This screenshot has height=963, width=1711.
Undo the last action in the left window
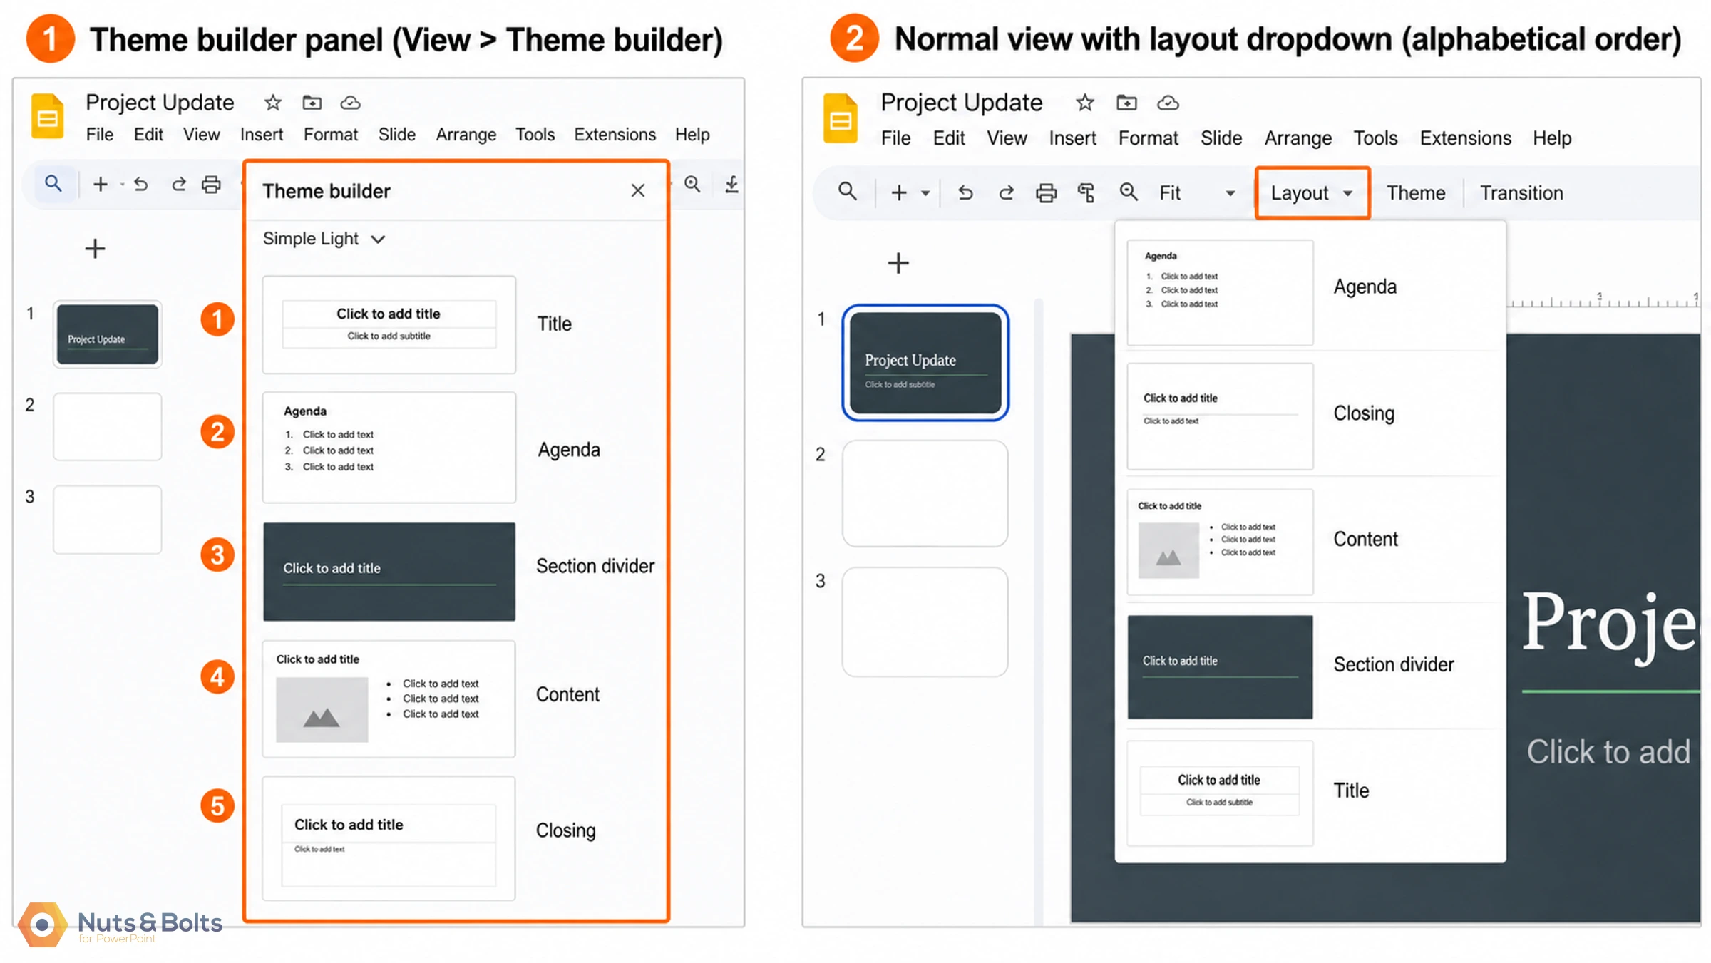(140, 185)
